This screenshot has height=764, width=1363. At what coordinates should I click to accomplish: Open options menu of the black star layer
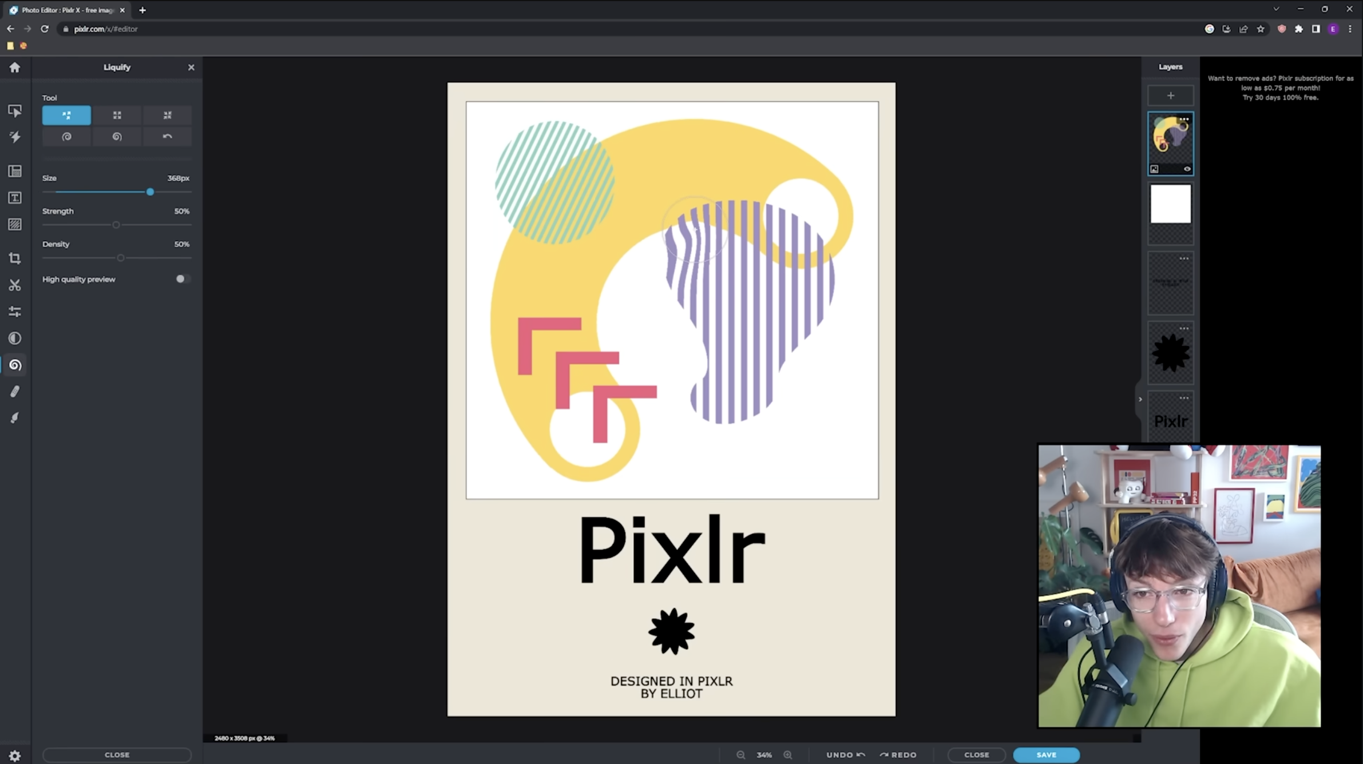tap(1184, 329)
